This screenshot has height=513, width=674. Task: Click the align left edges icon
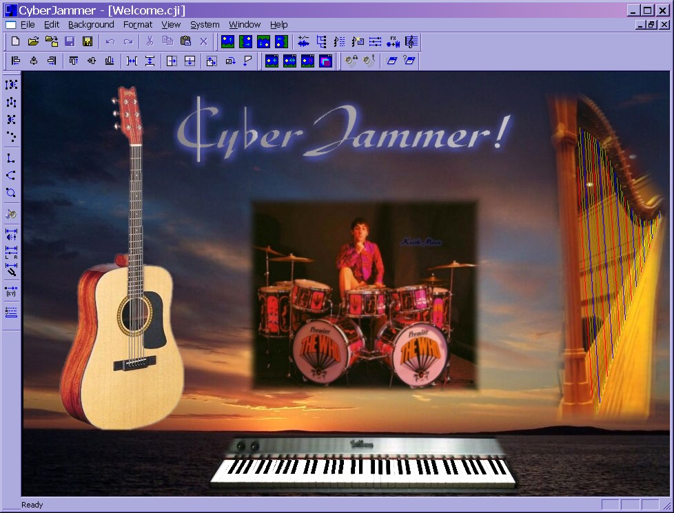16,61
